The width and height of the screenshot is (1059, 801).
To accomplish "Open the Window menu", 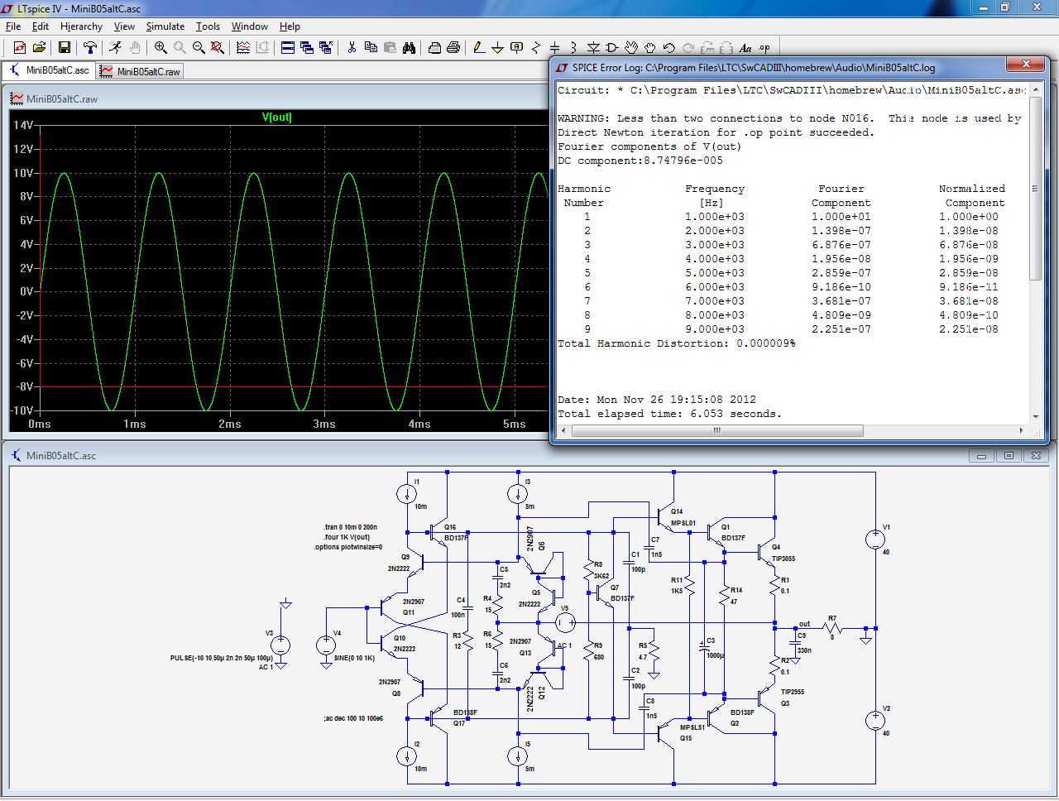I will (250, 26).
